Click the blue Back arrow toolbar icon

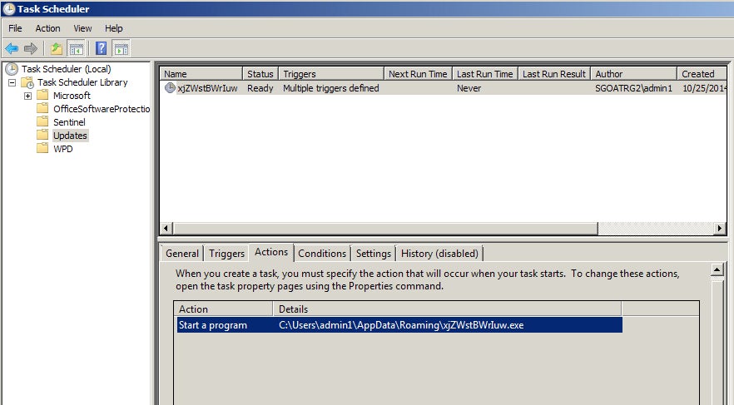[12, 48]
